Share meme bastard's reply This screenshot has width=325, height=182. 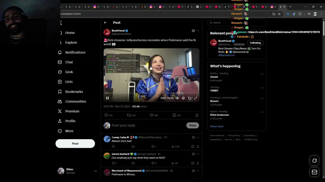(198, 163)
